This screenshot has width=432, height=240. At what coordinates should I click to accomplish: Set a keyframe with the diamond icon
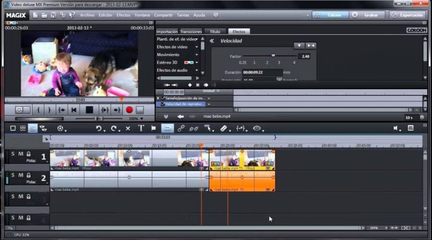pos(190,85)
